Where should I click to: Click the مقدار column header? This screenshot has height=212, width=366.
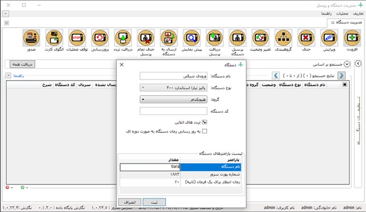(x=150, y=159)
